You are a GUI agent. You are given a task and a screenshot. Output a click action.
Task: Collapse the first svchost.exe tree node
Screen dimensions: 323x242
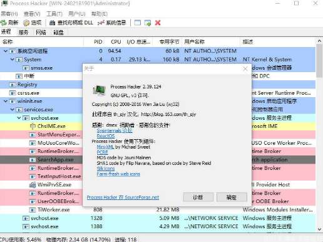tap(19, 118)
